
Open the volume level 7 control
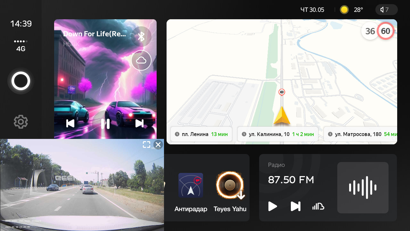tap(386, 10)
